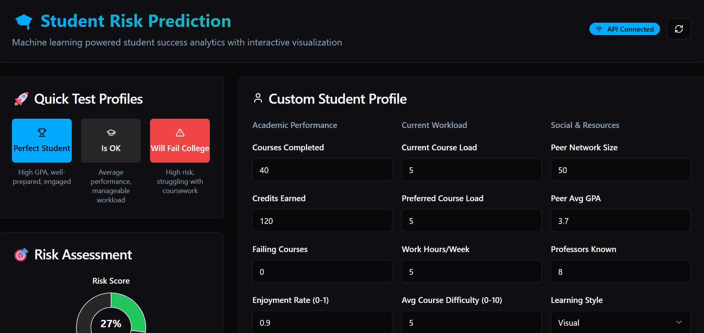This screenshot has width=704, height=333.
Task: Open the Learning Style dropdown
Action: click(620, 323)
